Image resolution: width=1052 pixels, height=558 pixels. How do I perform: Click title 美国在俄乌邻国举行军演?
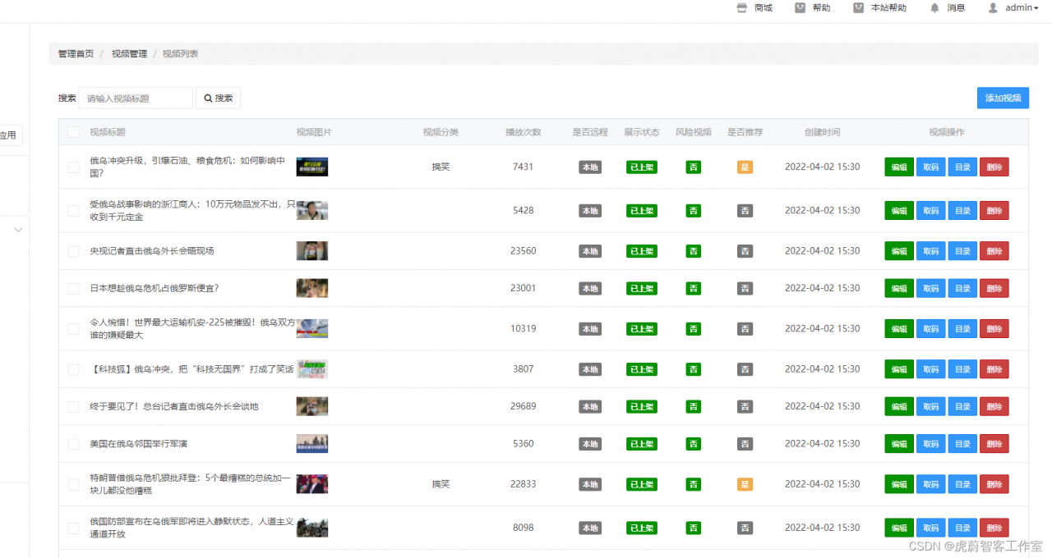(x=139, y=443)
